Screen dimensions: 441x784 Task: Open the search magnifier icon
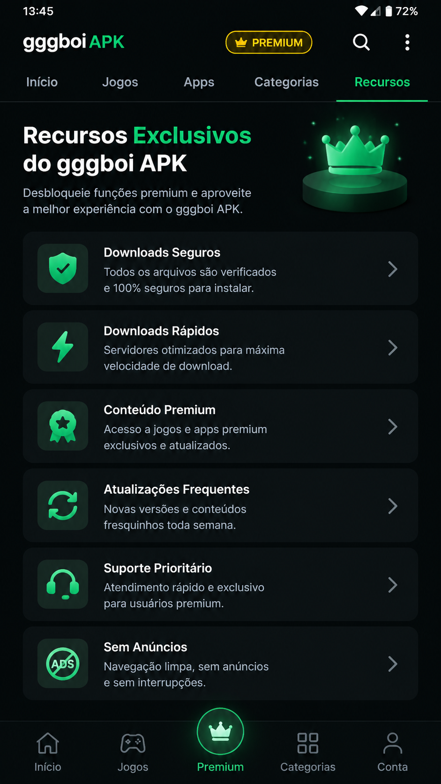click(x=361, y=42)
